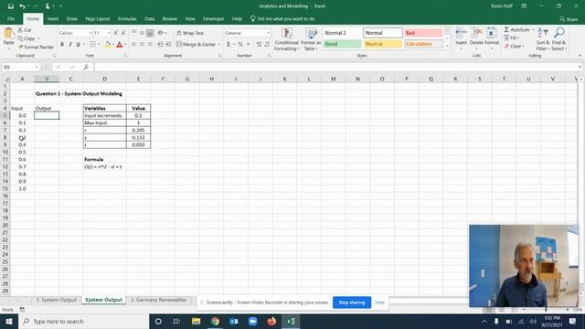Open the font size combo box
Screen dimensions: 585x329
click(101, 33)
